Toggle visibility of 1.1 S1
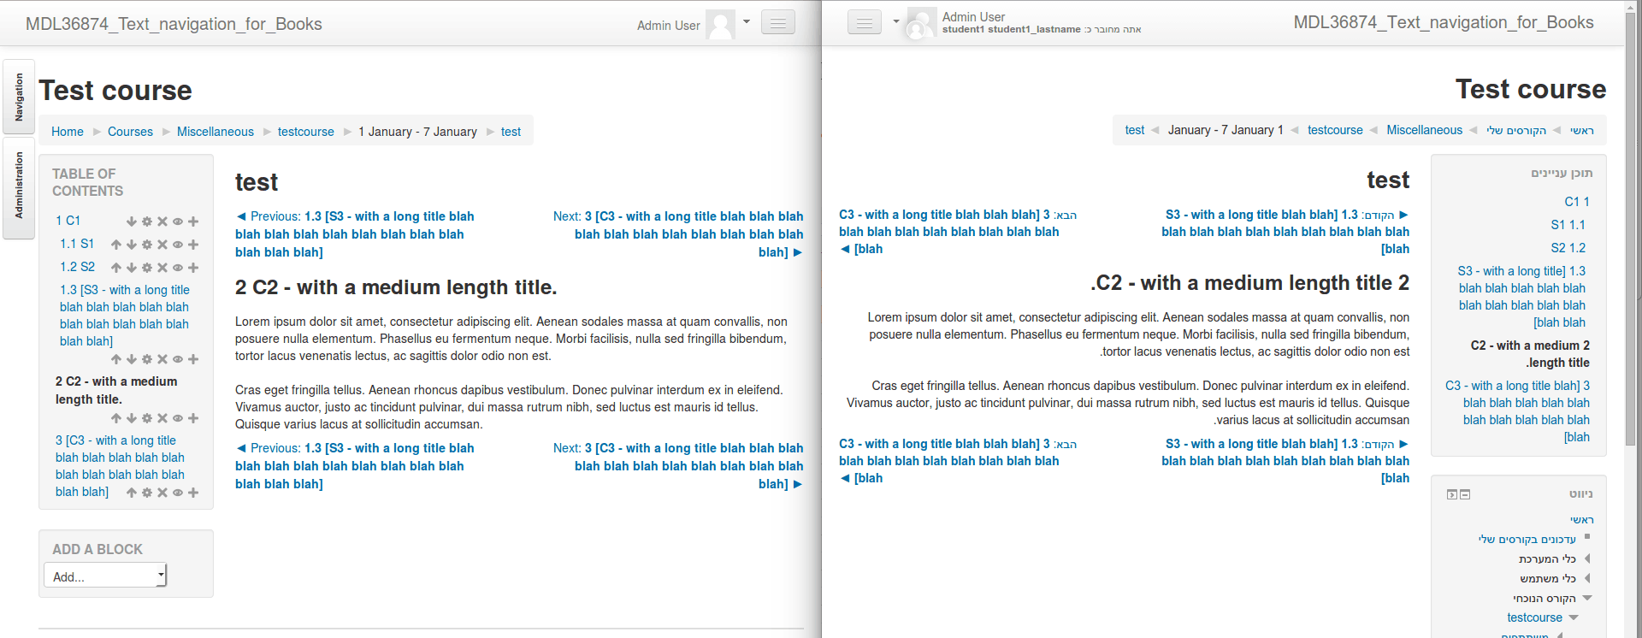This screenshot has height=638, width=1642. click(x=178, y=245)
